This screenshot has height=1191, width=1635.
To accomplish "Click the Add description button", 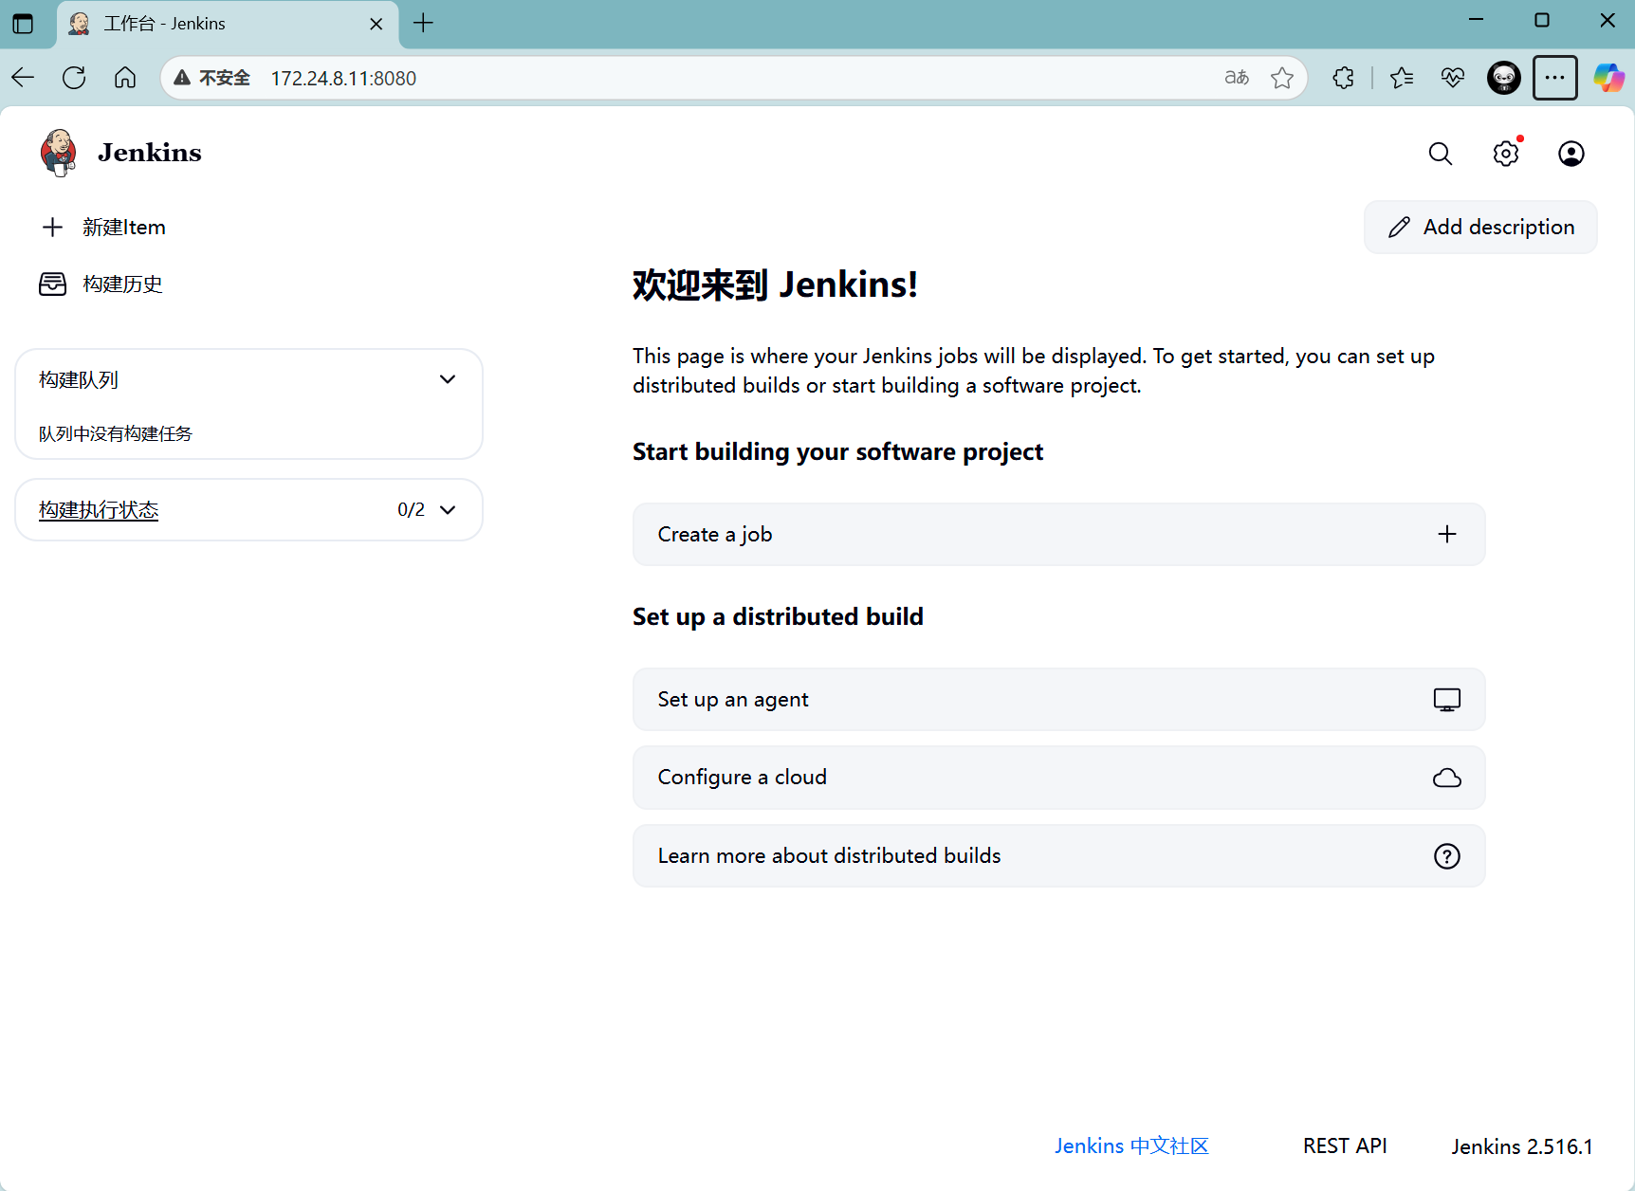I will (1480, 228).
